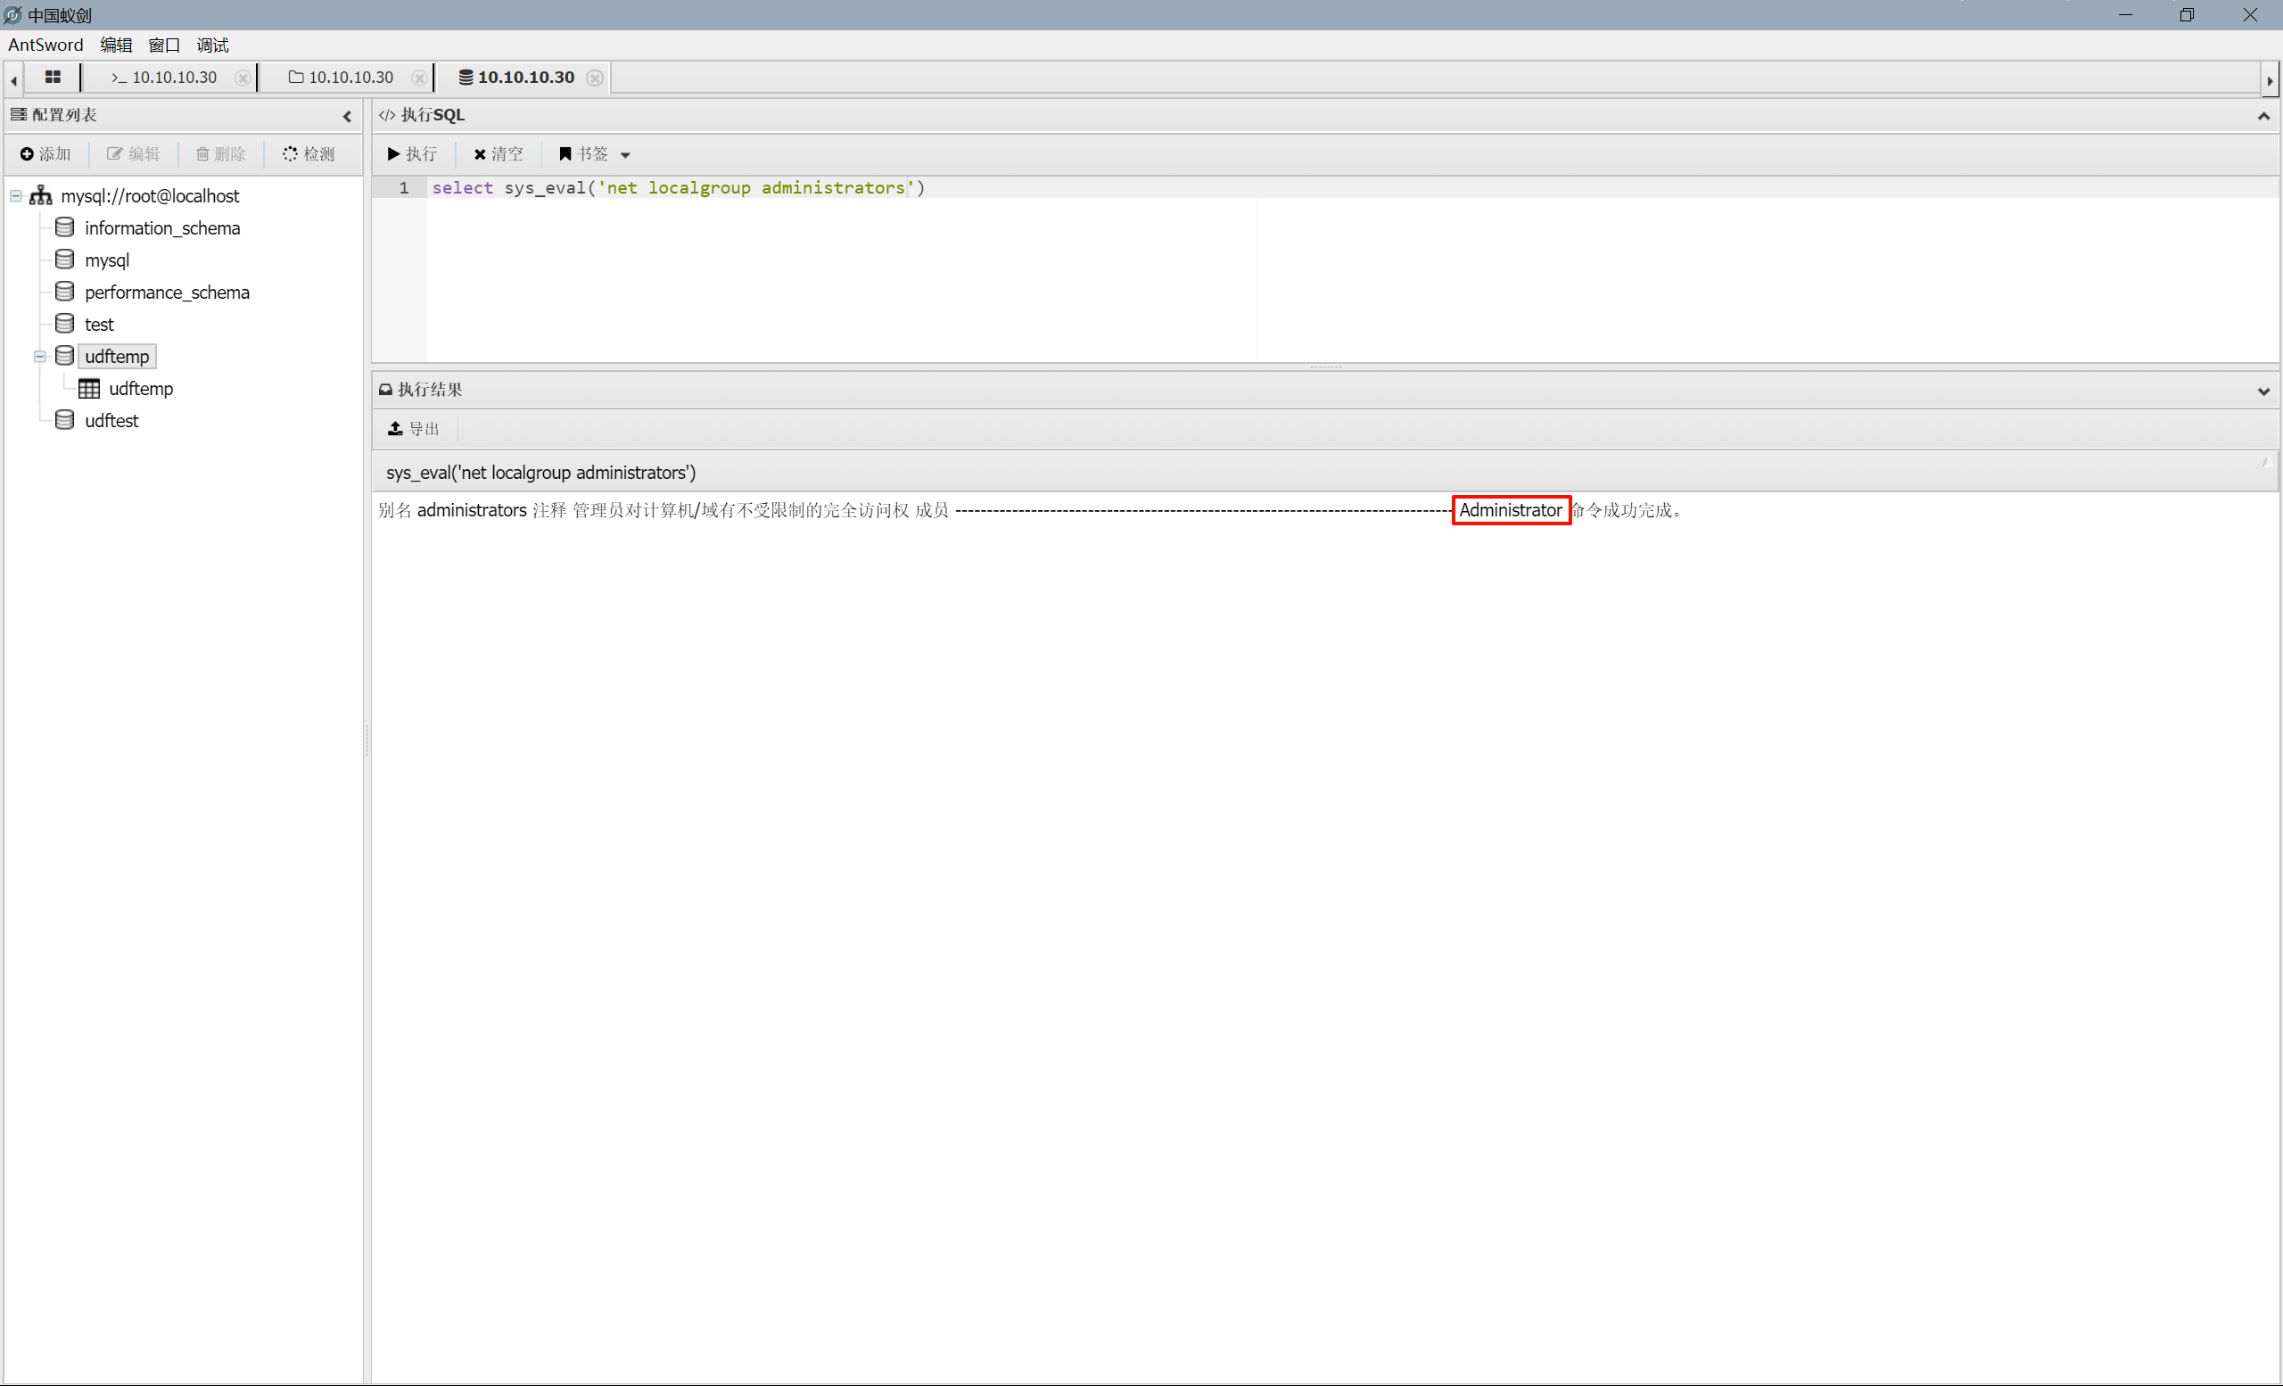2283x1386 pixels.
Task: Click the 书签 bookmark icon
Action: (565, 153)
